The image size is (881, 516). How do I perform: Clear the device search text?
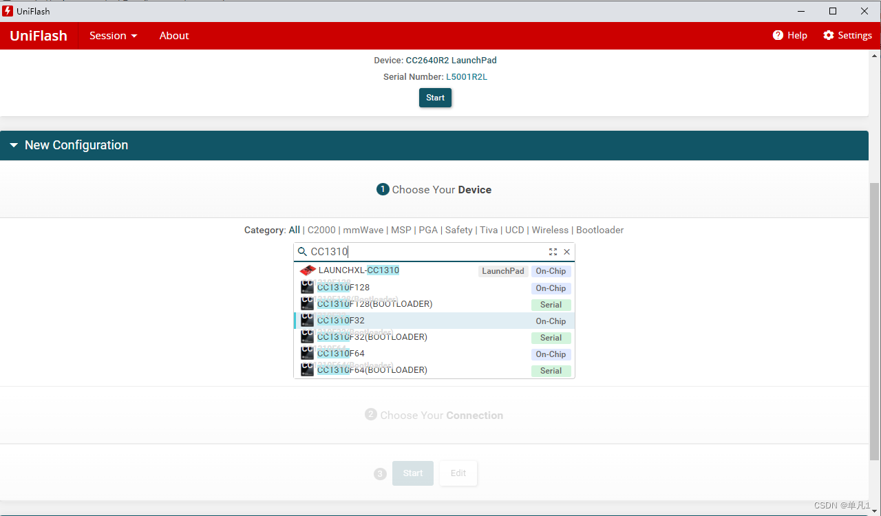(567, 252)
